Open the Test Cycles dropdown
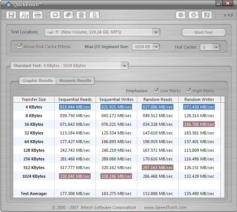237x212 pixels. tap(216, 47)
